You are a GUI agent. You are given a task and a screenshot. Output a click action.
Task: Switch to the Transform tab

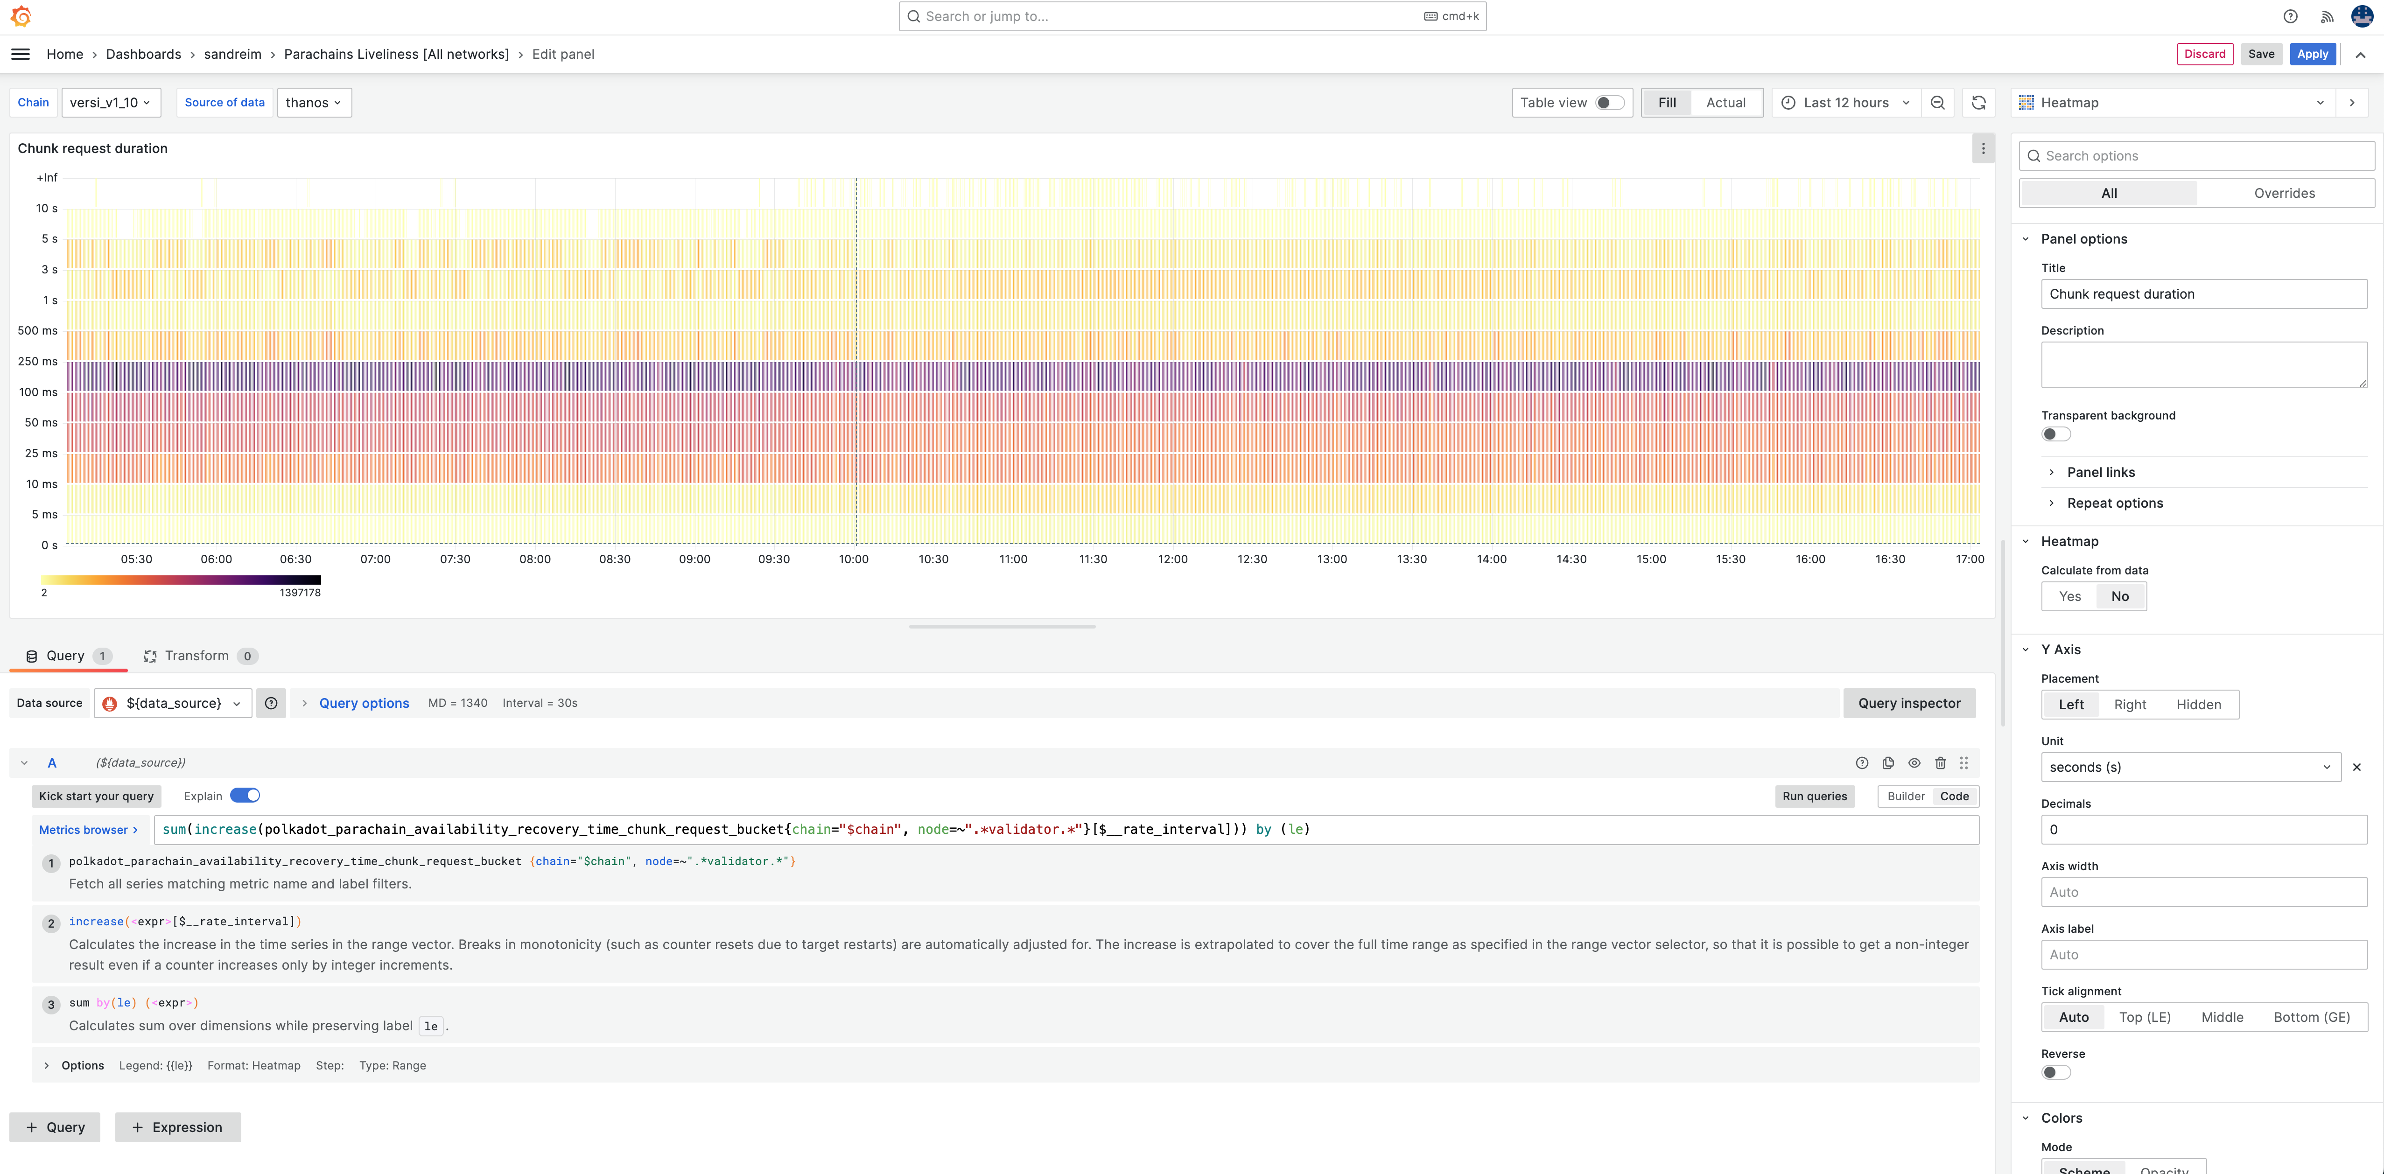(x=200, y=656)
